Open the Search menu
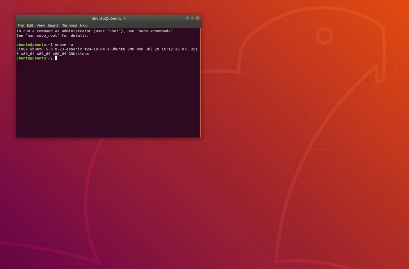The image size is (409, 269). click(53, 25)
